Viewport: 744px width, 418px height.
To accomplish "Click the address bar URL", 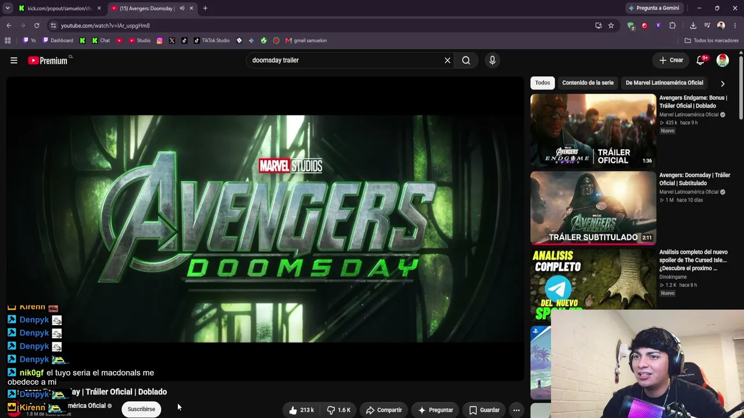I will click(x=105, y=26).
